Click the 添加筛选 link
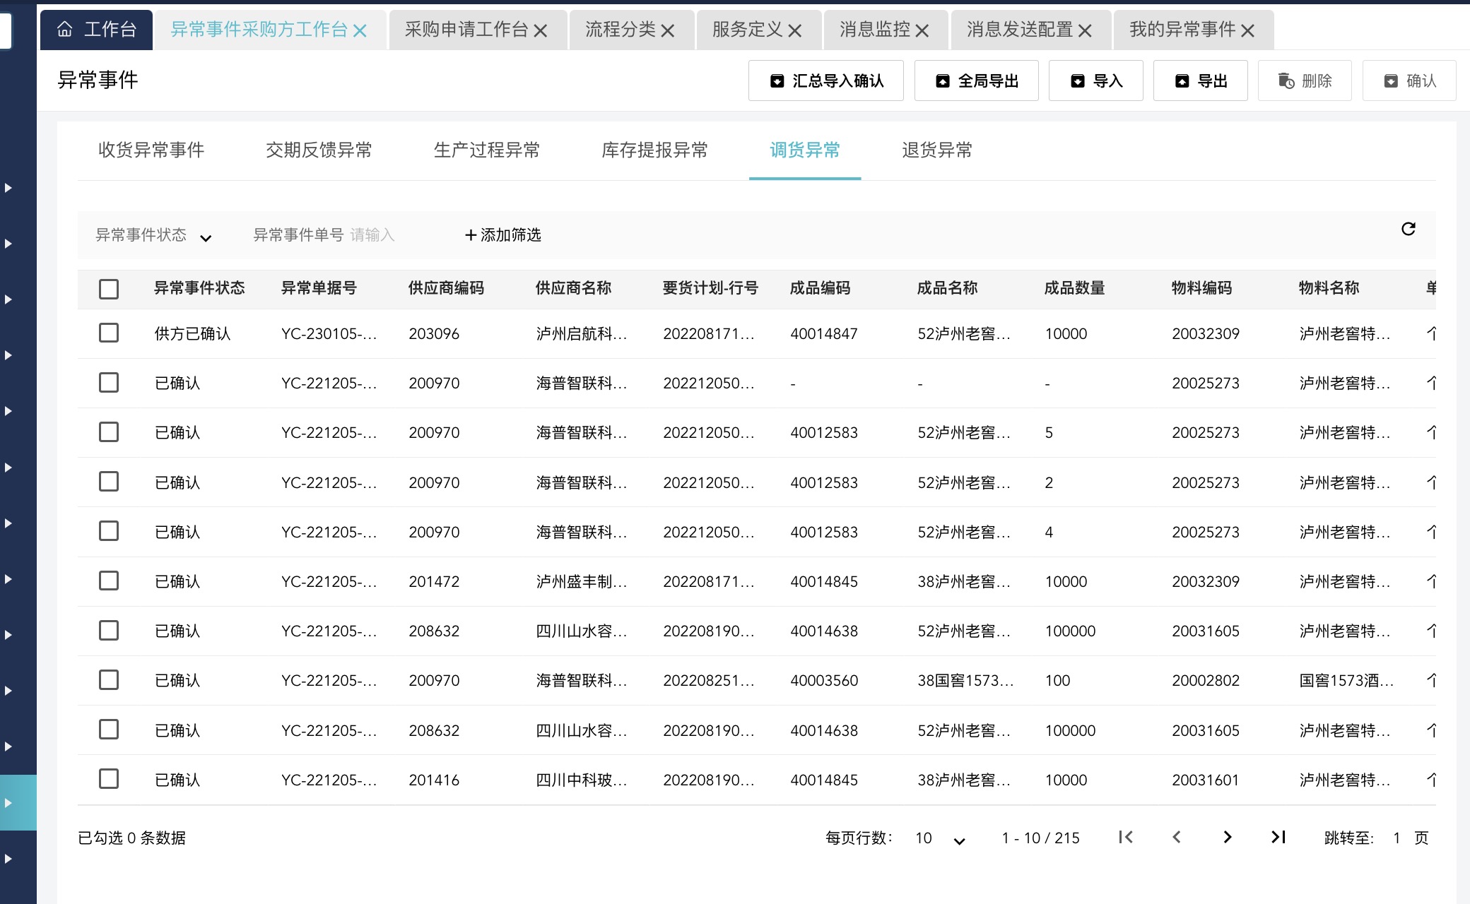The width and height of the screenshot is (1470, 904). pos(503,235)
